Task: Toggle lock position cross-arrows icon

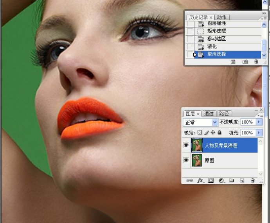Action: click(x=213, y=132)
